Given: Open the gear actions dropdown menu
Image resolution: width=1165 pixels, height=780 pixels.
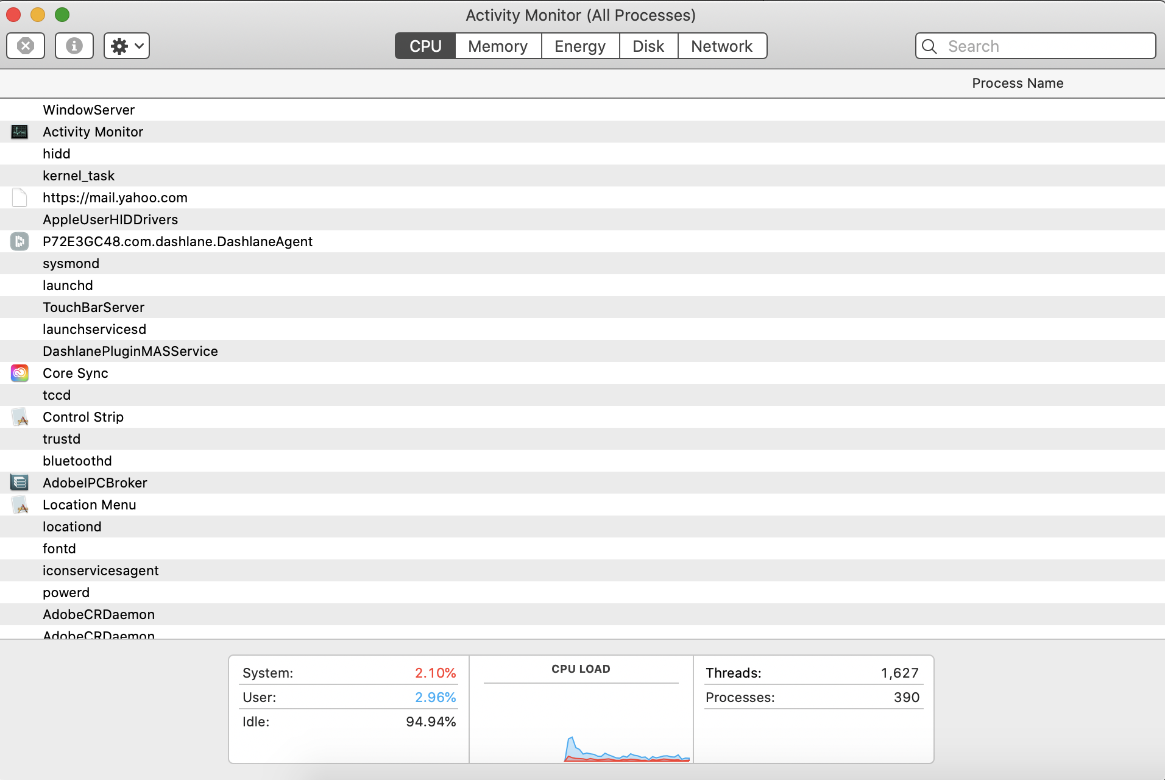Looking at the screenshot, I should click(x=127, y=46).
